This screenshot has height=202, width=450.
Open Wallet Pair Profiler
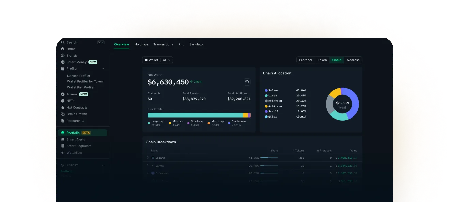pos(81,87)
